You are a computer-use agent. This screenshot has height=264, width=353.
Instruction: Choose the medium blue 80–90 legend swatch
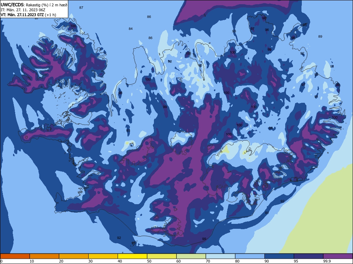(250, 256)
